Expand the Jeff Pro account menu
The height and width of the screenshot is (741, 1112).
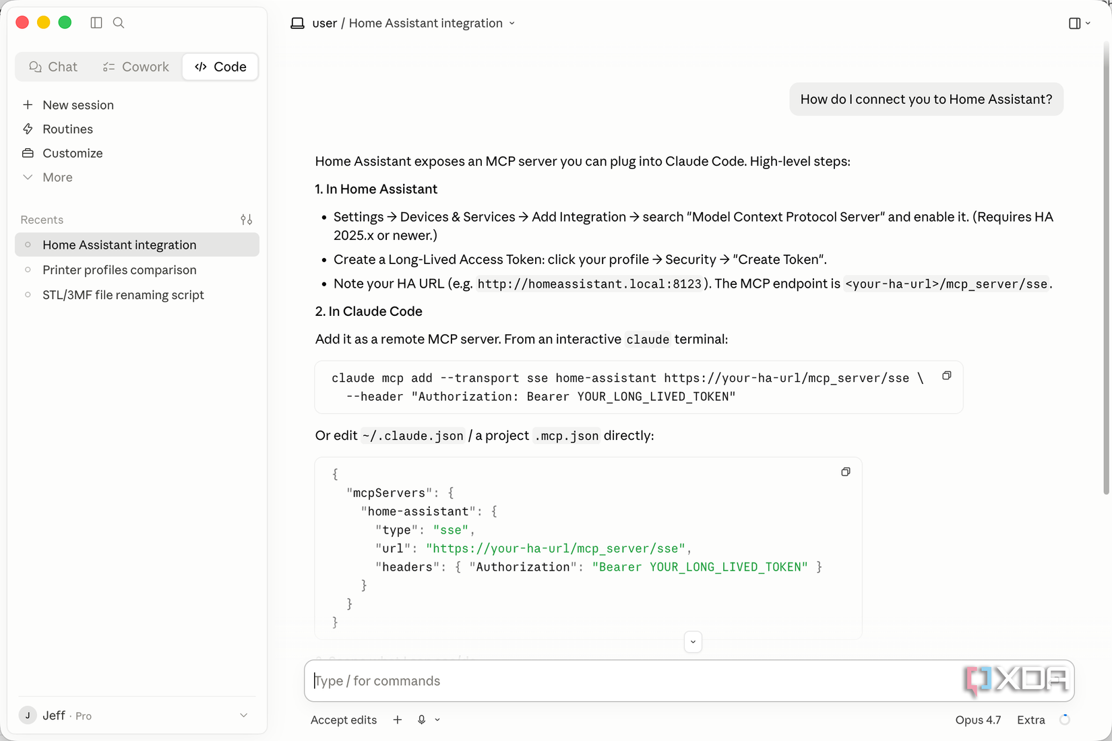click(137, 715)
